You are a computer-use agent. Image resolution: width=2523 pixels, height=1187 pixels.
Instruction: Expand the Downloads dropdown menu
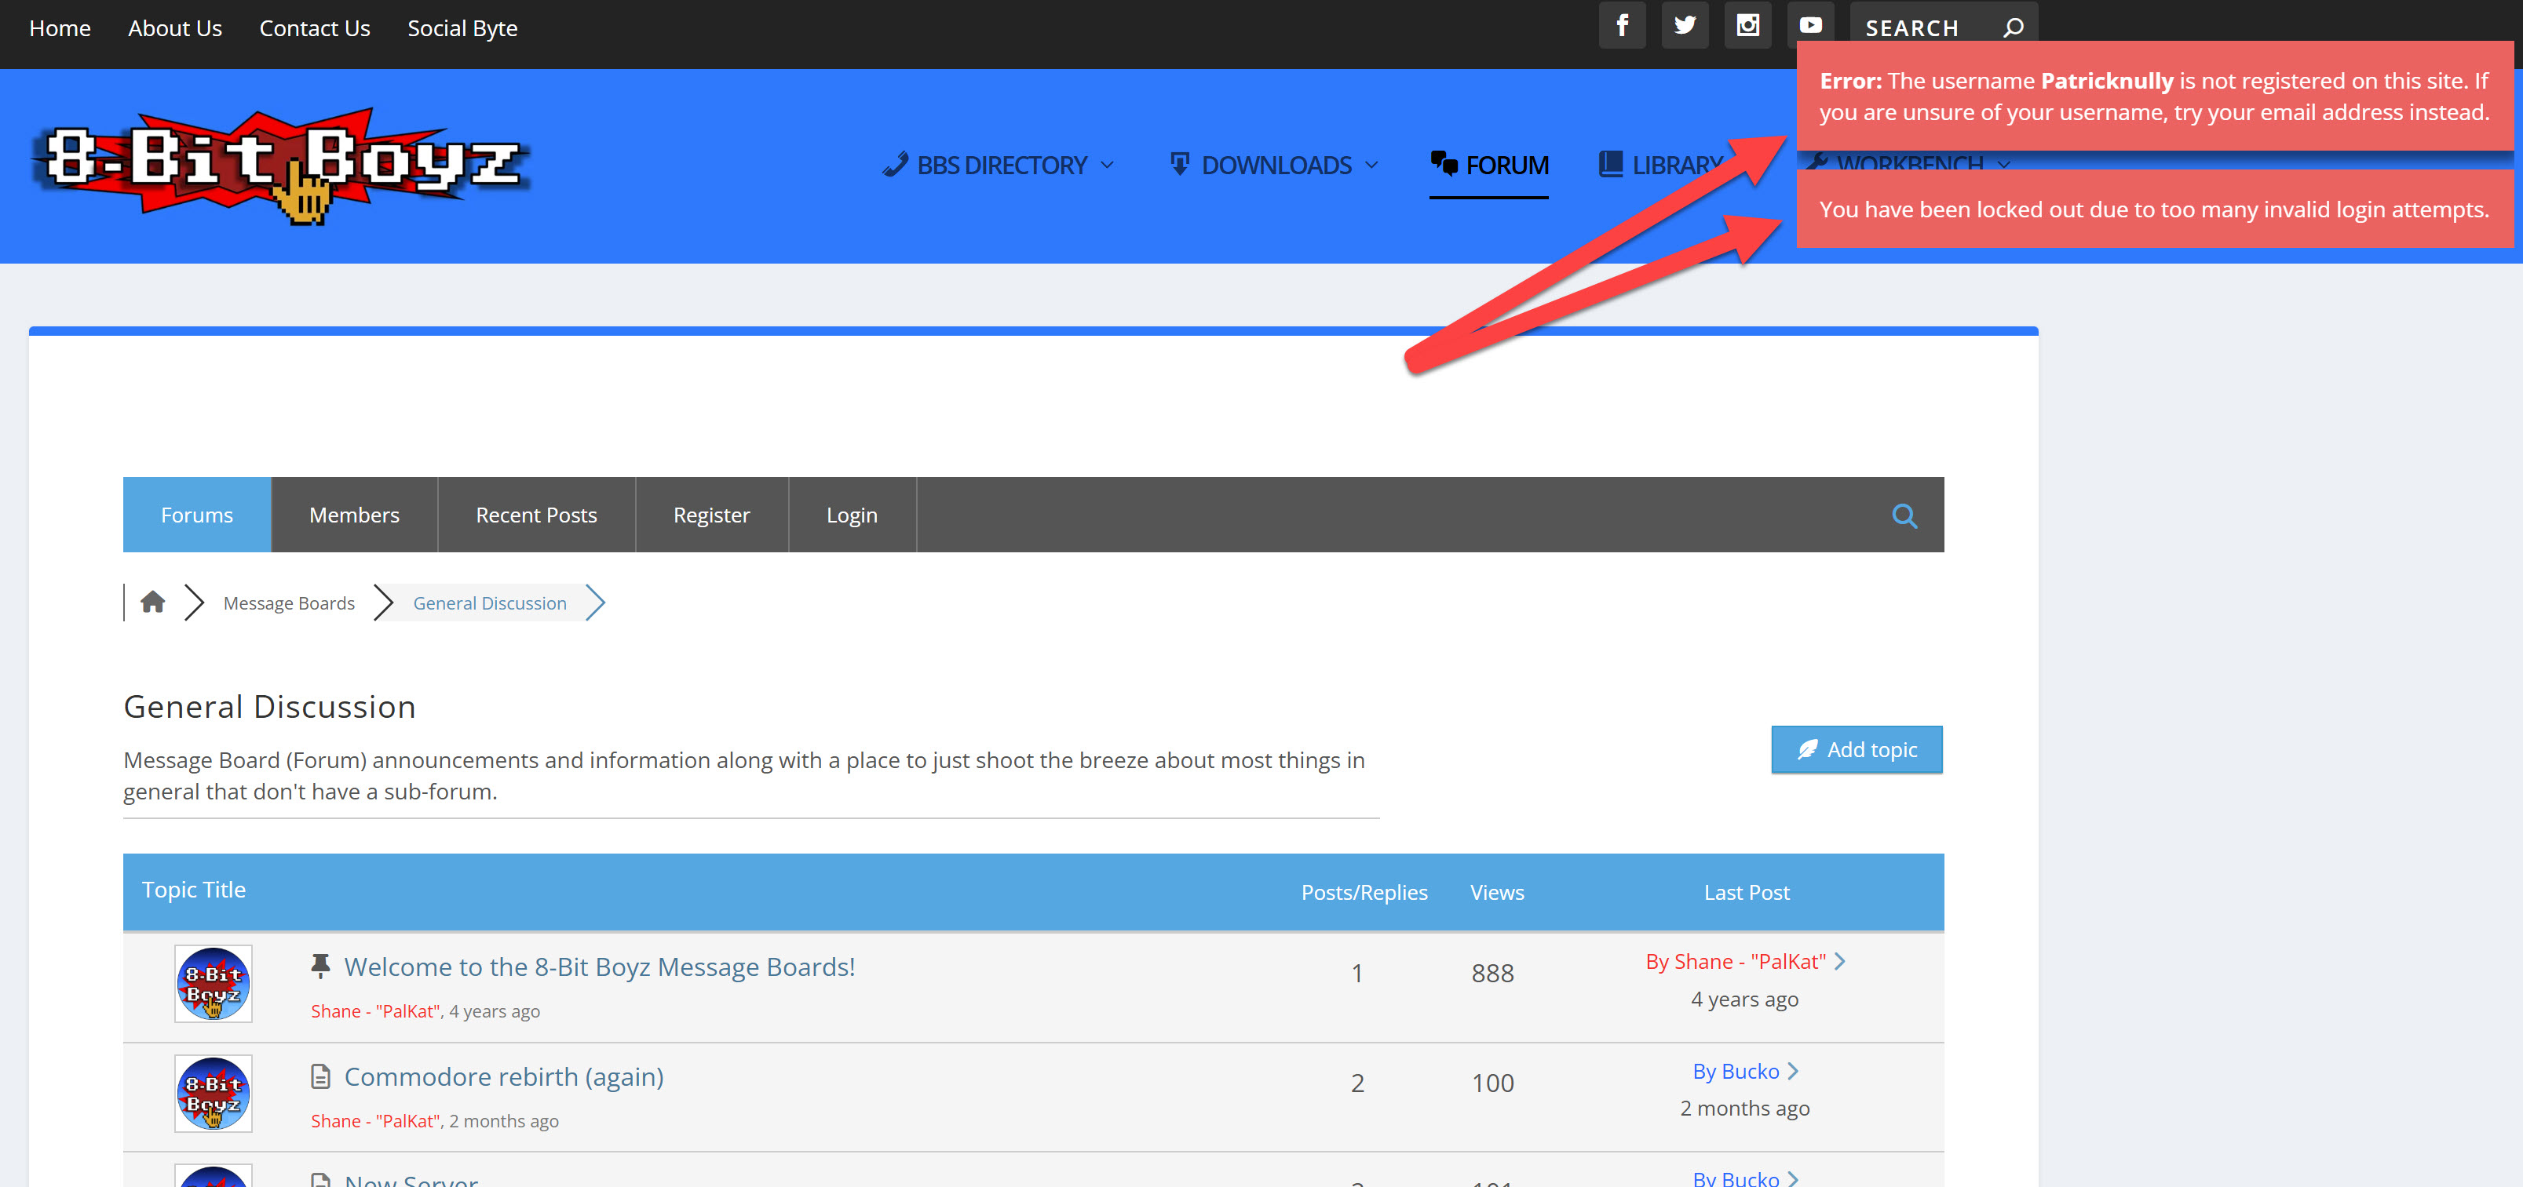[1371, 165]
